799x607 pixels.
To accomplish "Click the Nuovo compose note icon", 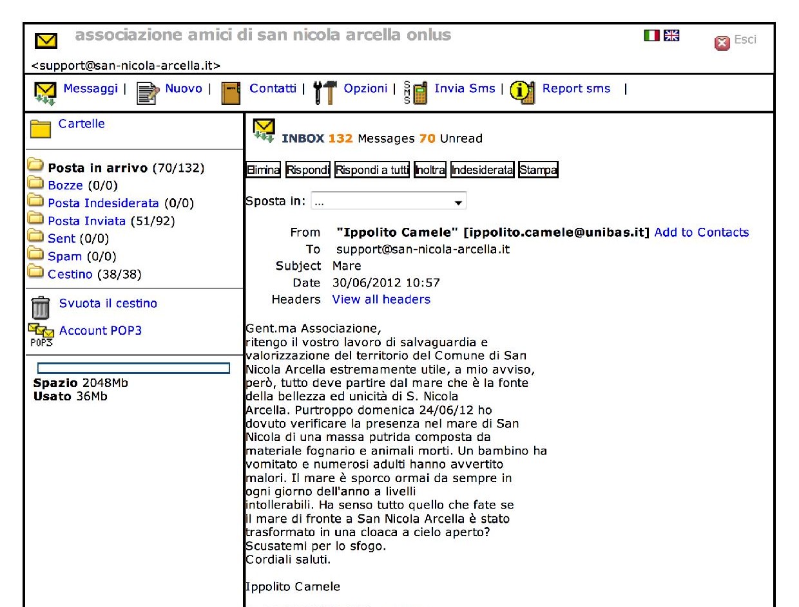I will click(148, 93).
